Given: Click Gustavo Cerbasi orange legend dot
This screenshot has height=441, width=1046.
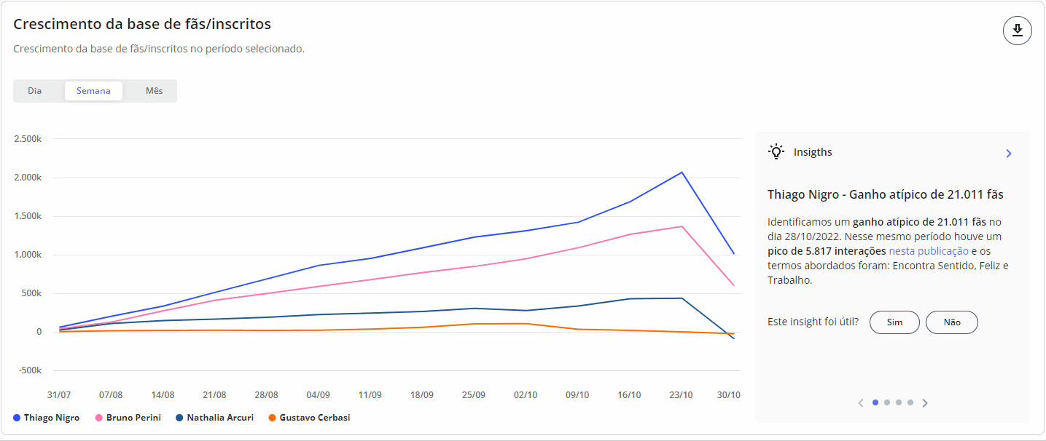Looking at the screenshot, I should coord(273,418).
